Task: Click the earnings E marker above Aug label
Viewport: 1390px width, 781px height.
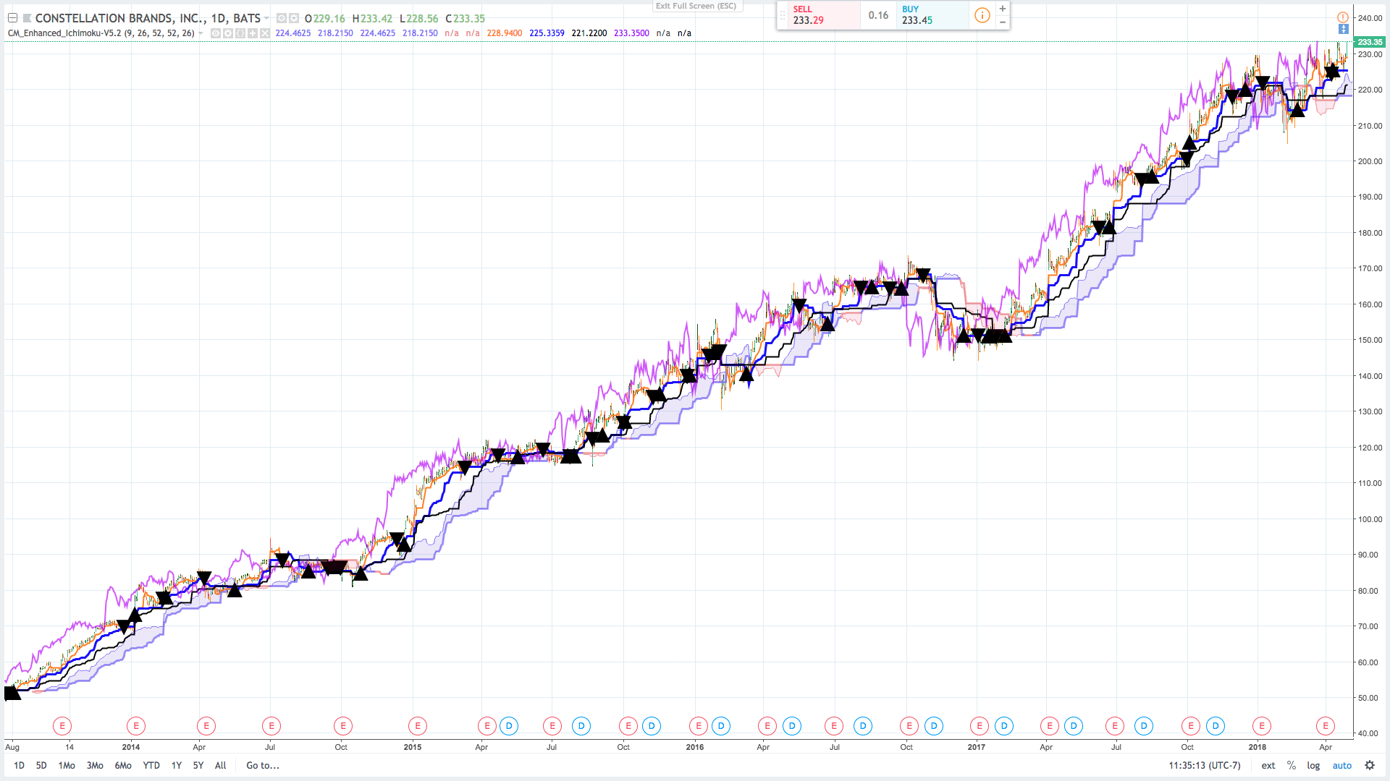Action: [62, 725]
